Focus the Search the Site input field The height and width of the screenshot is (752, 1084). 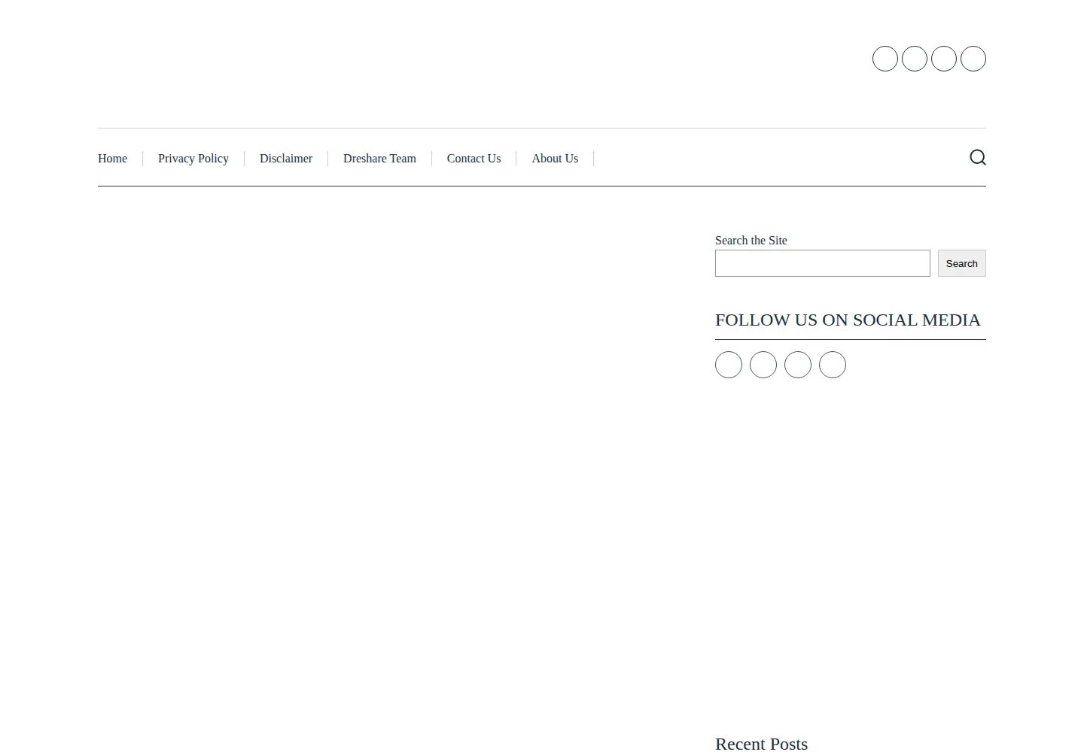(x=823, y=263)
